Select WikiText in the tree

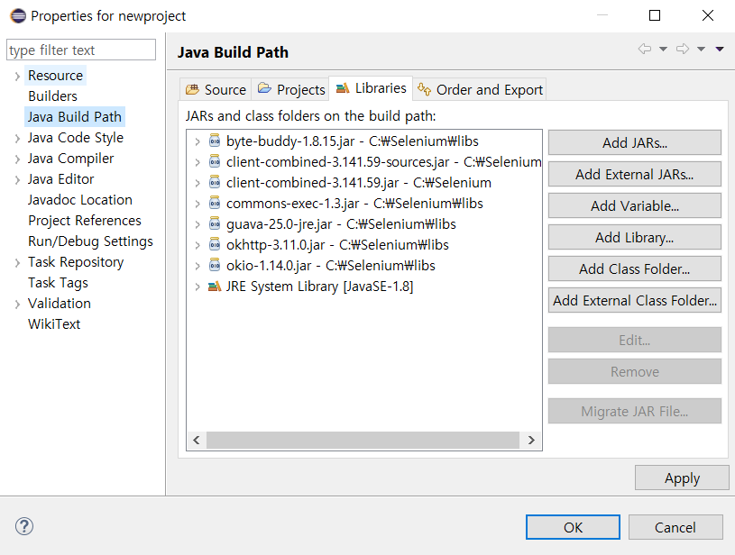(54, 323)
